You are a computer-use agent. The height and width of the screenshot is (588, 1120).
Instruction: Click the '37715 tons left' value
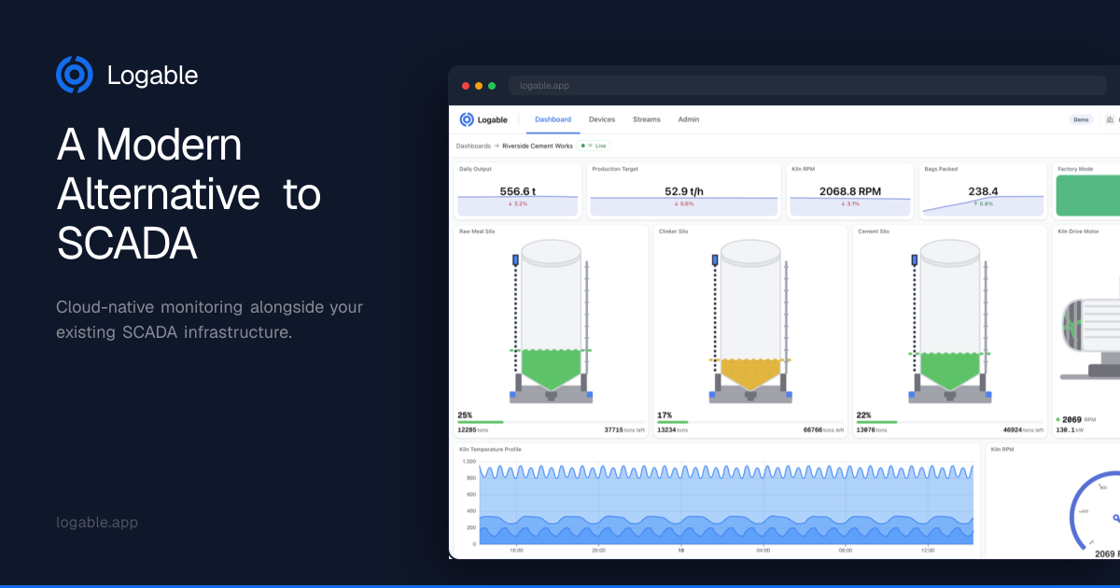pos(624,430)
